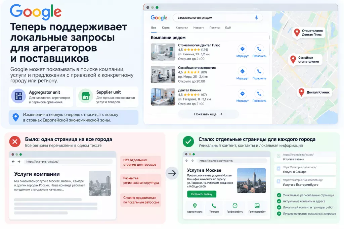Click the Адрес и карта pin icon
This screenshot has width=344, height=229.
tap(195, 206)
